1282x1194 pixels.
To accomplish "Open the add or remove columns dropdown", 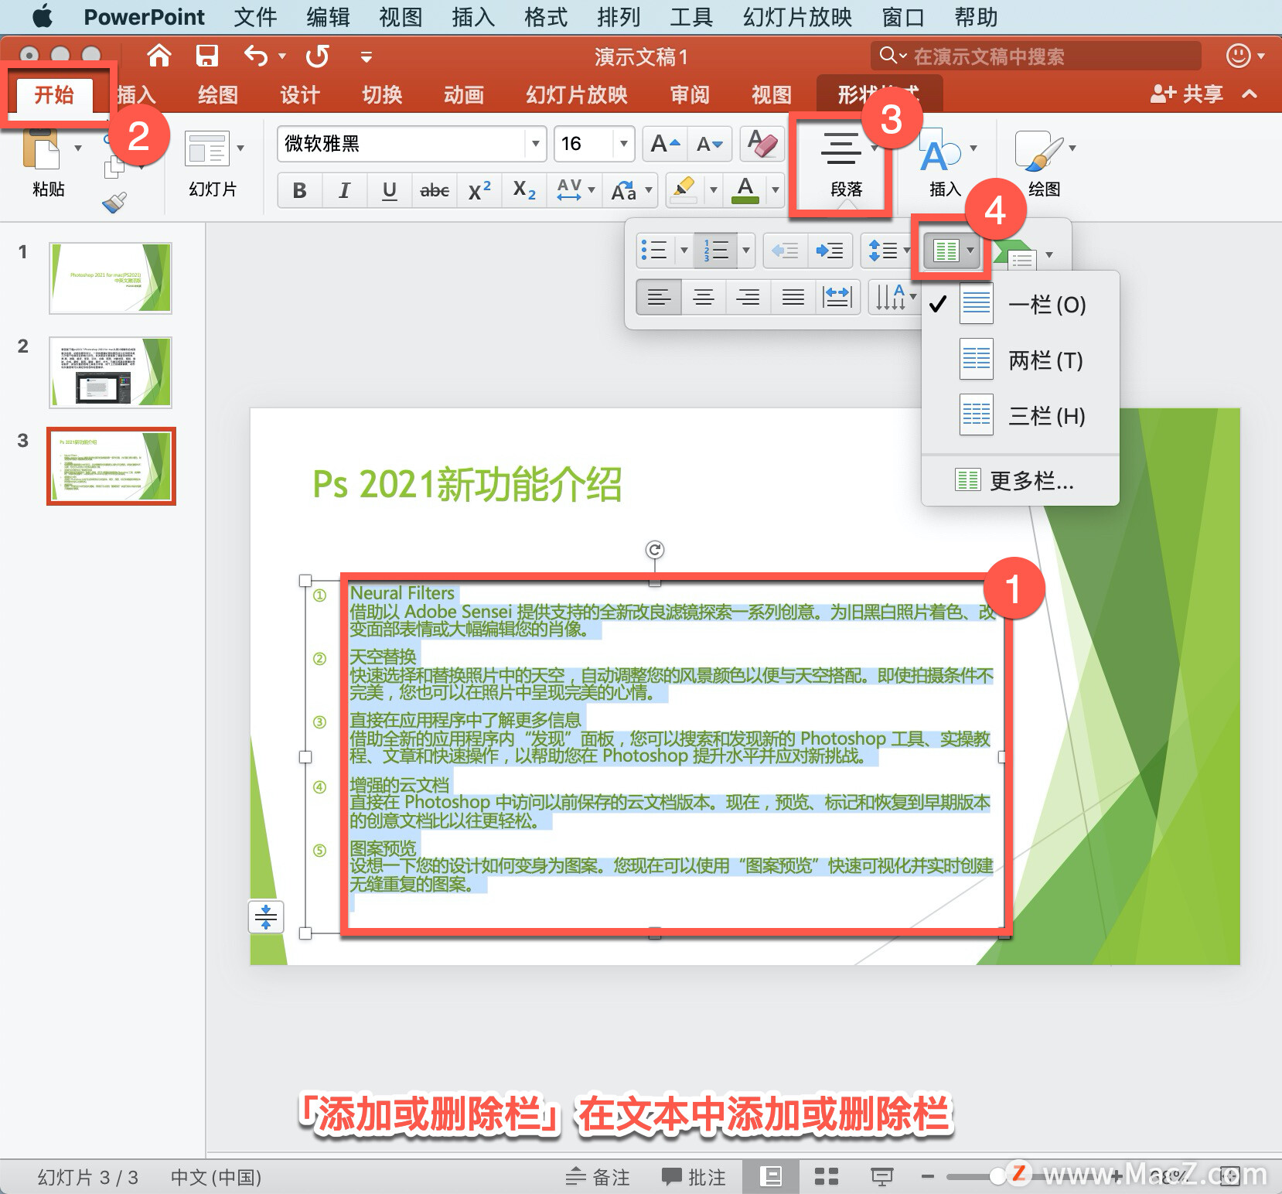I will pyautogui.click(x=952, y=251).
